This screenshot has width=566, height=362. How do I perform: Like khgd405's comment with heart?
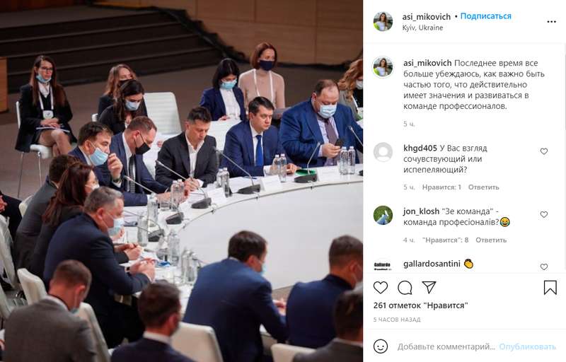[544, 151]
